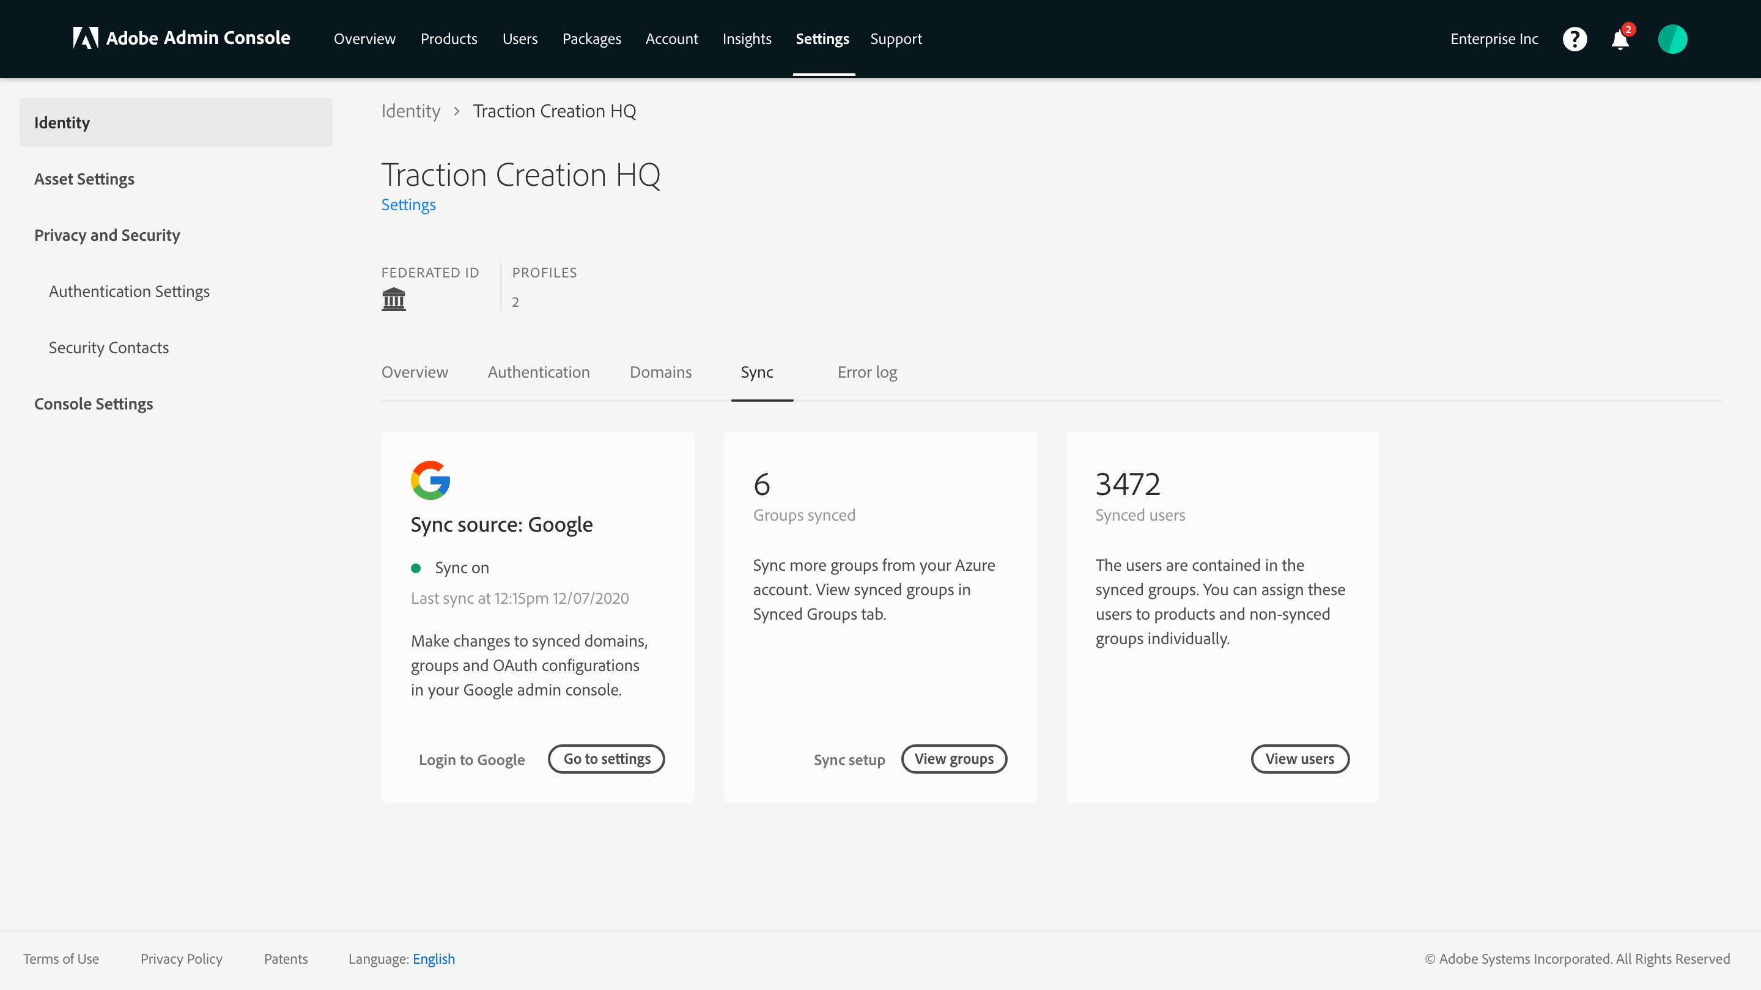This screenshot has width=1761, height=990.
Task: Click the Login to Google link
Action: pos(471,760)
